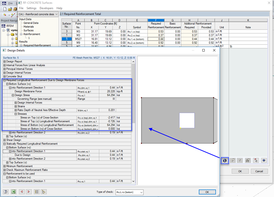274x197 pixels.
Task: Select the Due to Design row
Action: click(67, 155)
